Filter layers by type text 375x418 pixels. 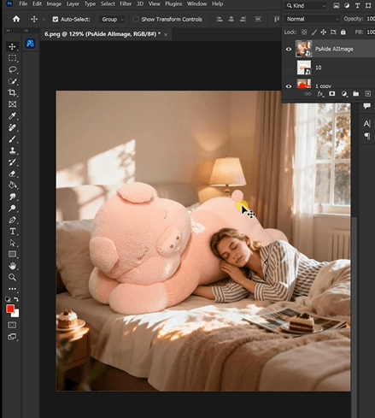pos(357,5)
